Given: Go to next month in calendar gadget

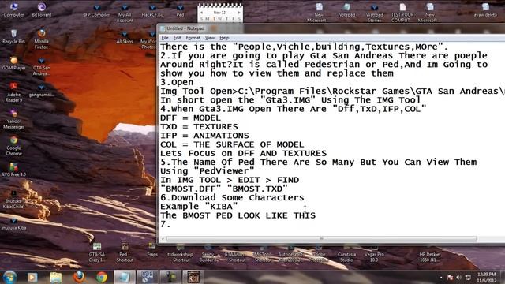Looking at the screenshot, I should tap(239, 13).
